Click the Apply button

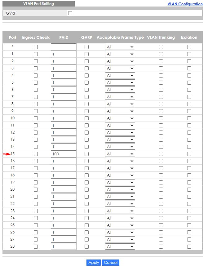(x=94, y=263)
